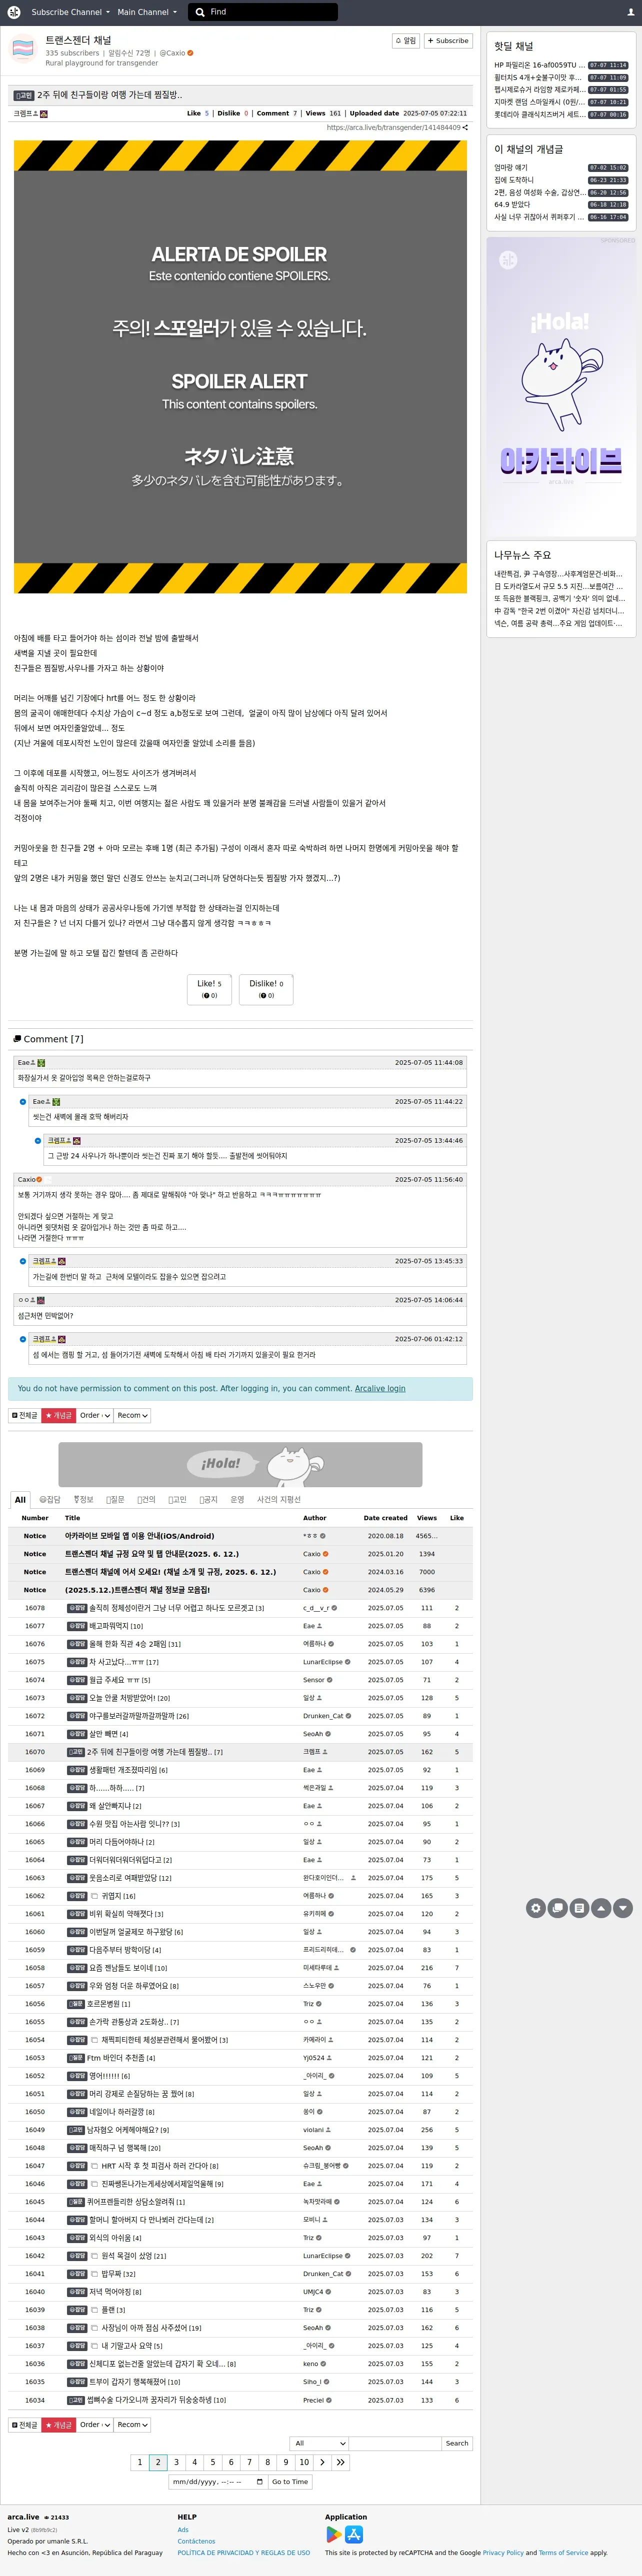Viewport: 642px width, 2576px height.
Task: Open the Terms of Service link
Action: click(563, 2552)
